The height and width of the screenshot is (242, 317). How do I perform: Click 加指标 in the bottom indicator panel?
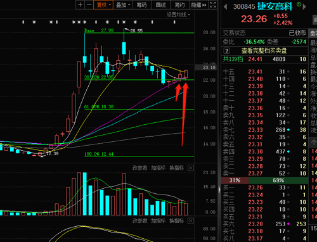point(158,220)
